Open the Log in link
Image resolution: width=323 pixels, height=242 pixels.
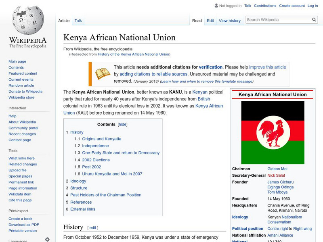tap(313, 6)
